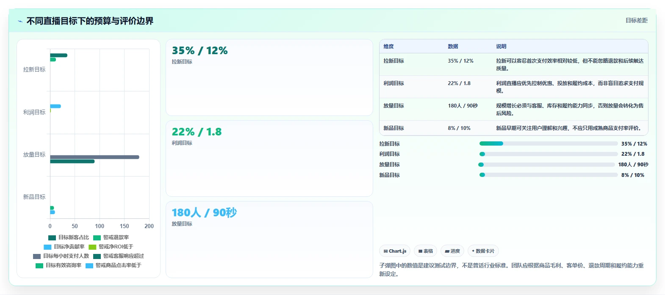Click the large 180人 / 90秒 card value
This screenshot has width=665, height=295.
pos(204,212)
